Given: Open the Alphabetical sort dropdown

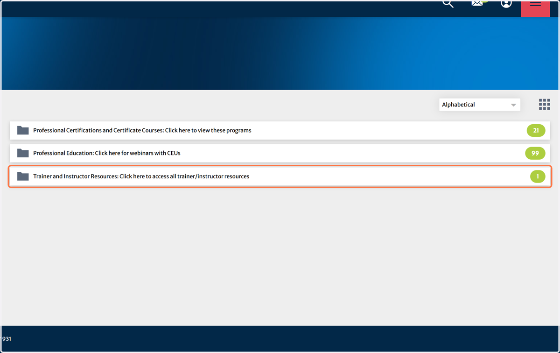Looking at the screenshot, I should tap(479, 105).
